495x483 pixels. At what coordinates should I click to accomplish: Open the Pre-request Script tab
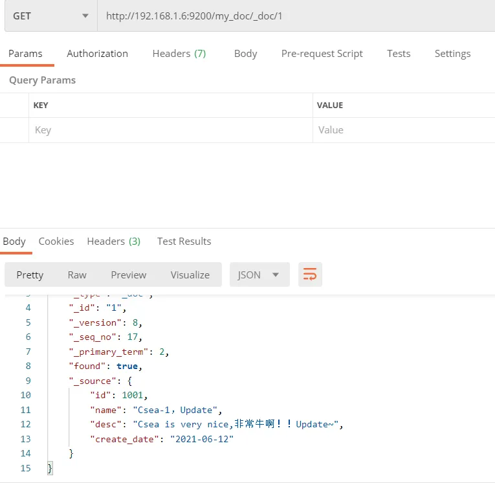pyautogui.click(x=322, y=54)
